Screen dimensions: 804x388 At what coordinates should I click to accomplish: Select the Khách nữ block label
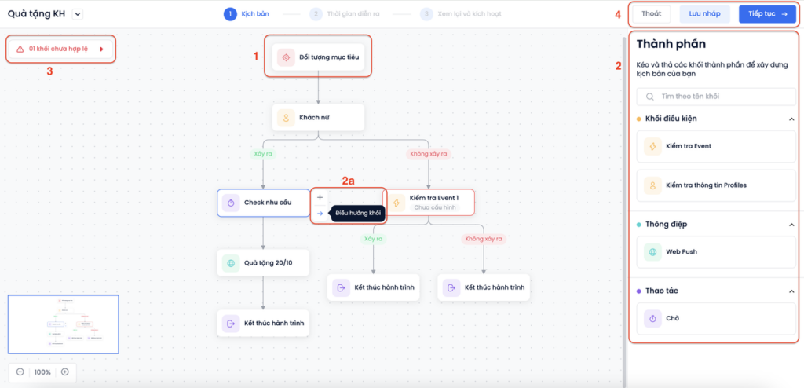pyautogui.click(x=314, y=118)
